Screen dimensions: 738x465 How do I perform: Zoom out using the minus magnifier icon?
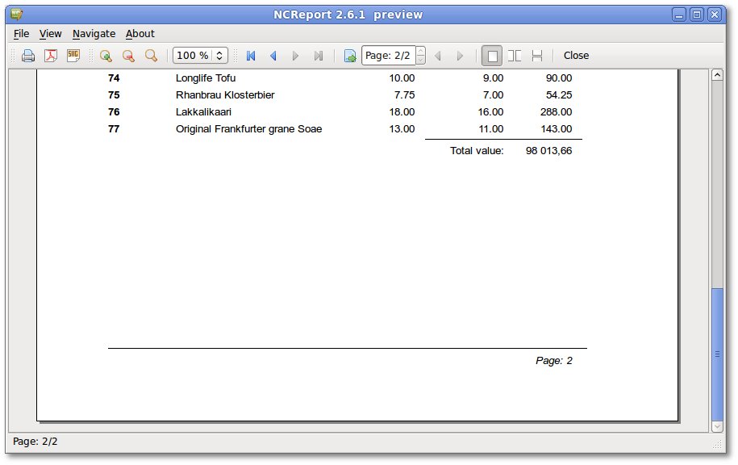coord(128,56)
